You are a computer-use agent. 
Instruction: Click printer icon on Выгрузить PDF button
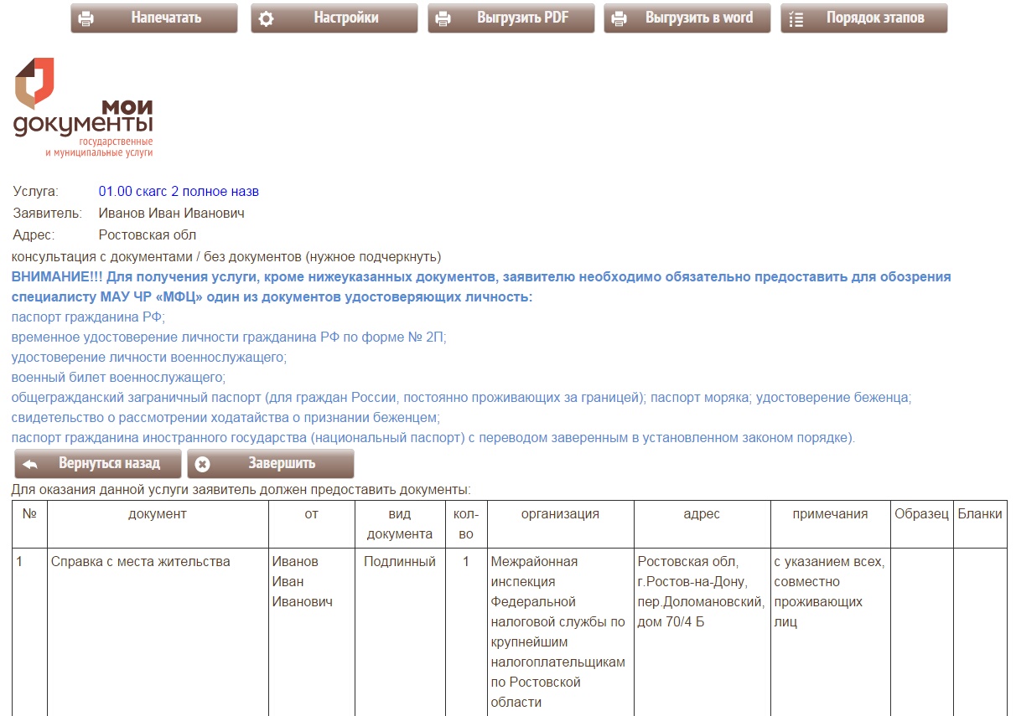click(x=443, y=18)
